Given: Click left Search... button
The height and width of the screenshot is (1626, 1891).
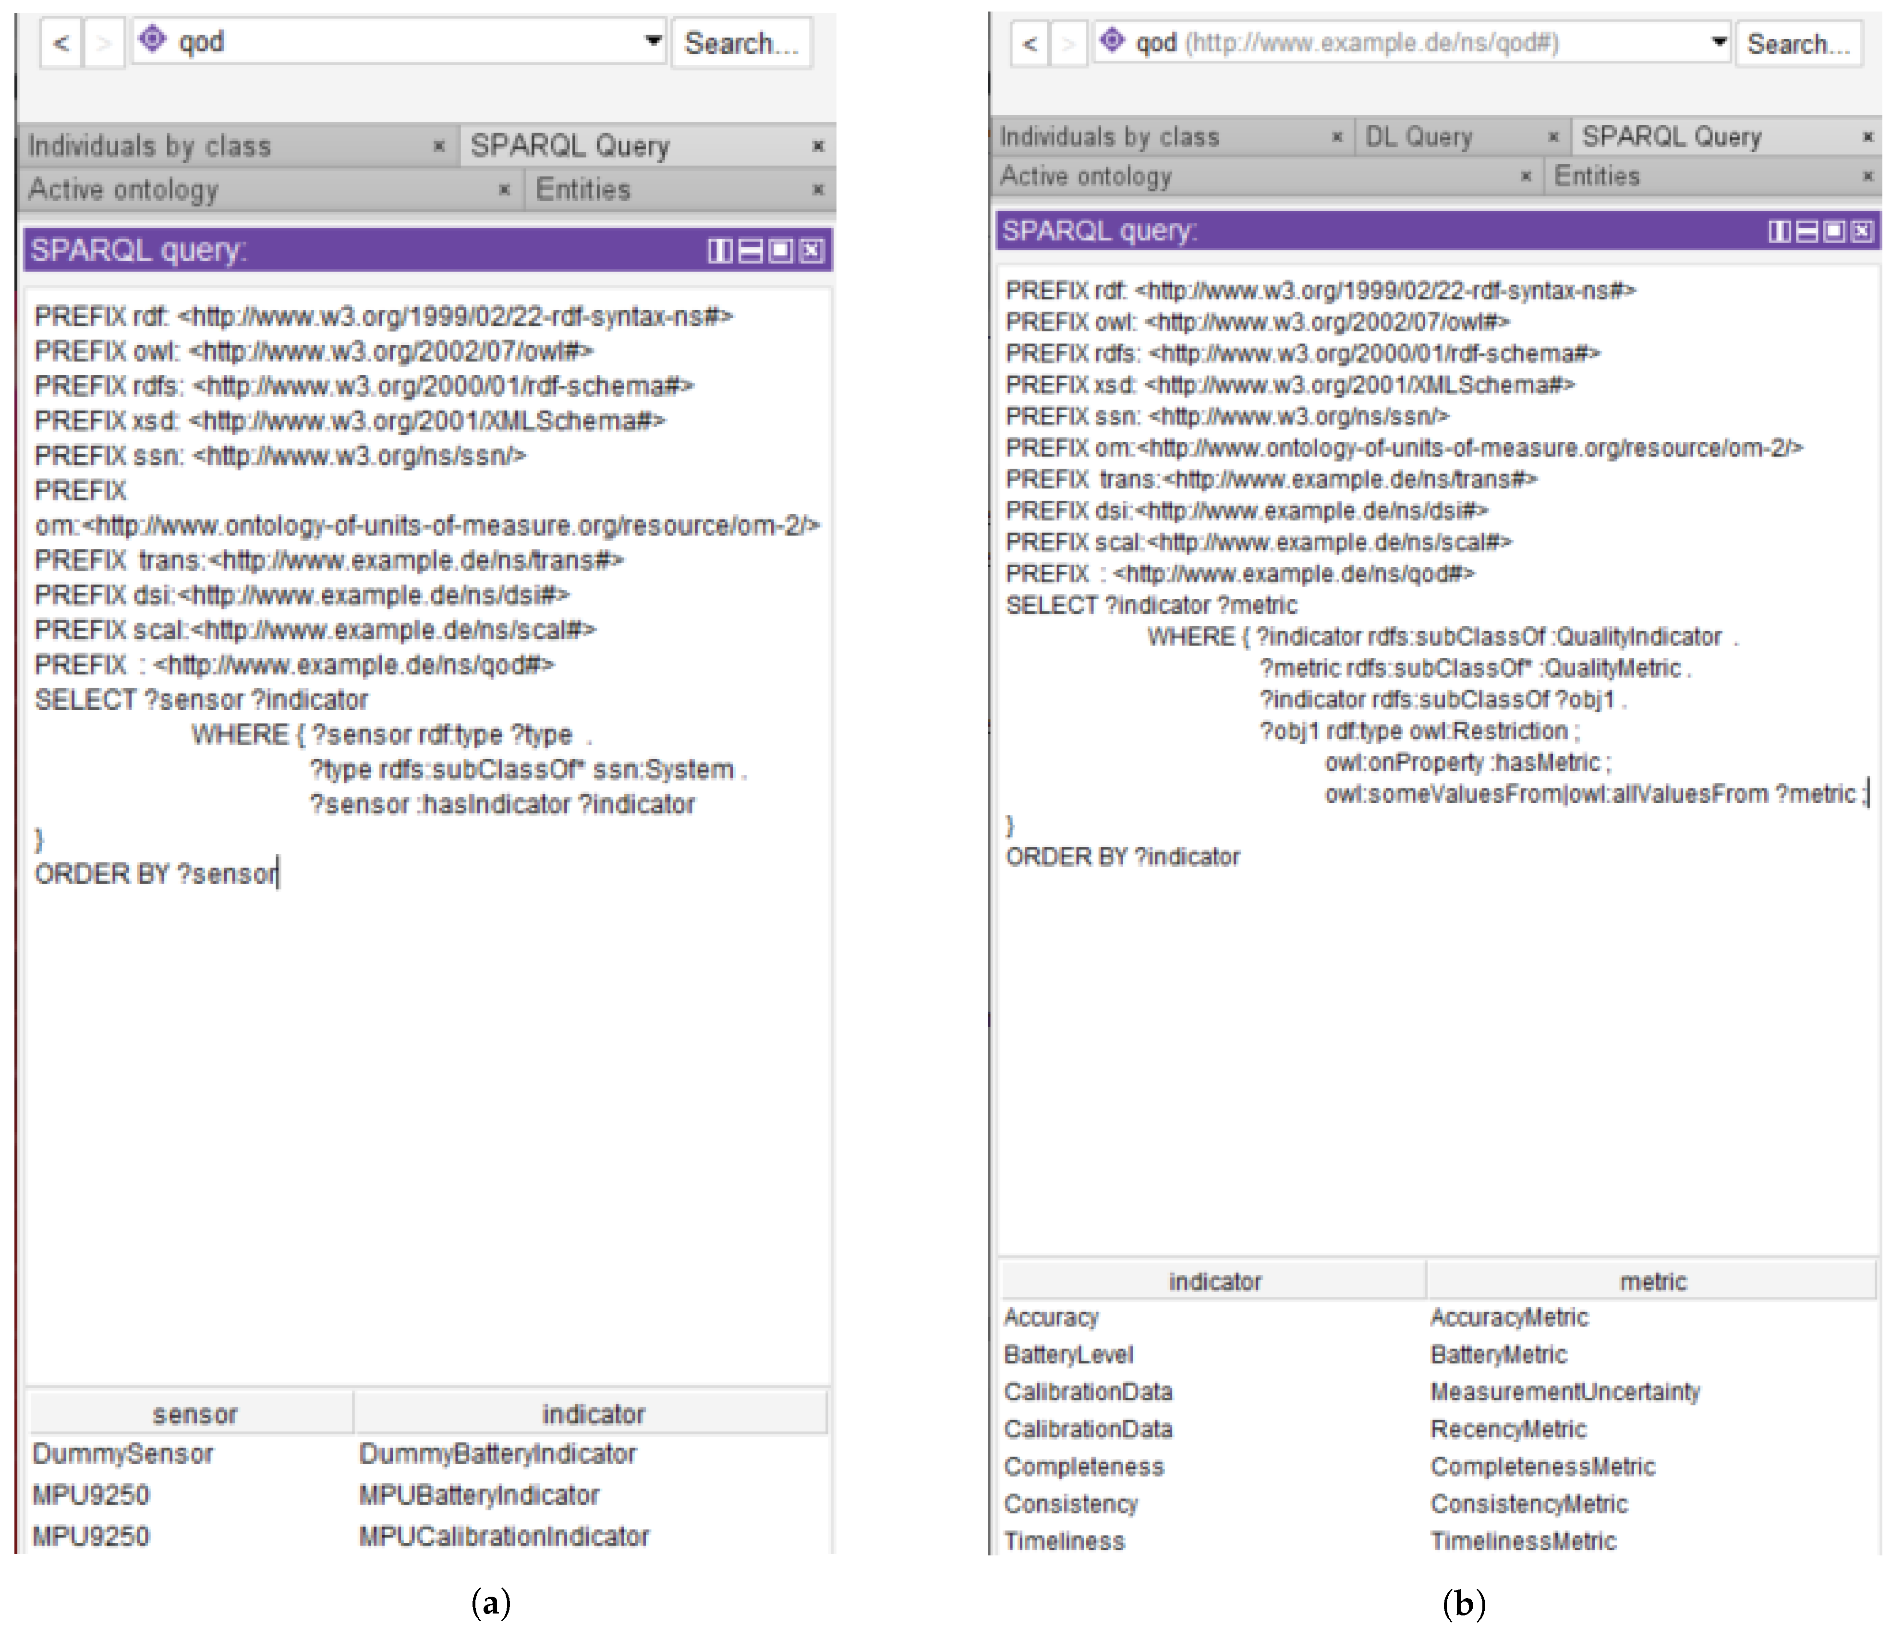Looking at the screenshot, I should coord(741,43).
